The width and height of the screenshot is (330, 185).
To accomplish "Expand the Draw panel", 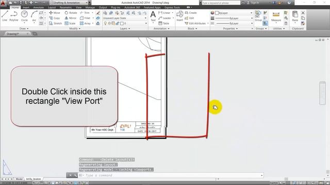I will point(24,29).
